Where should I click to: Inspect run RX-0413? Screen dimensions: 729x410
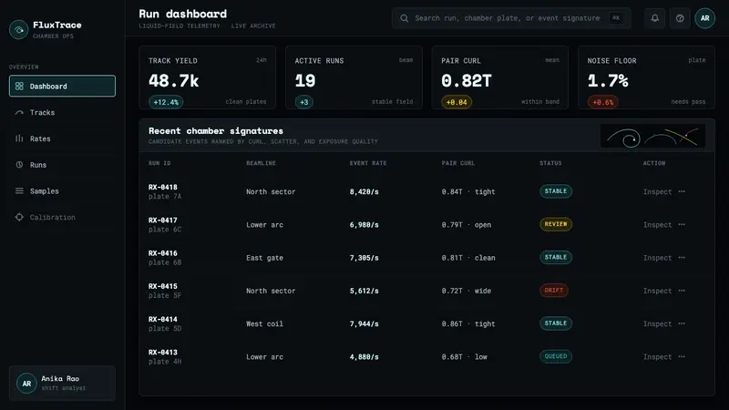point(657,356)
